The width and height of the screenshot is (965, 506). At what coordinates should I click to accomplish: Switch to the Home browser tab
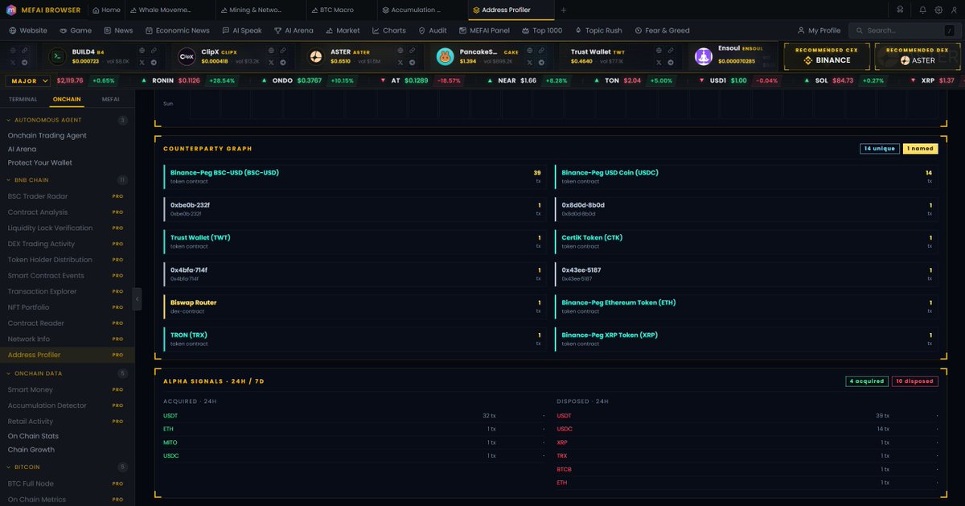point(106,10)
